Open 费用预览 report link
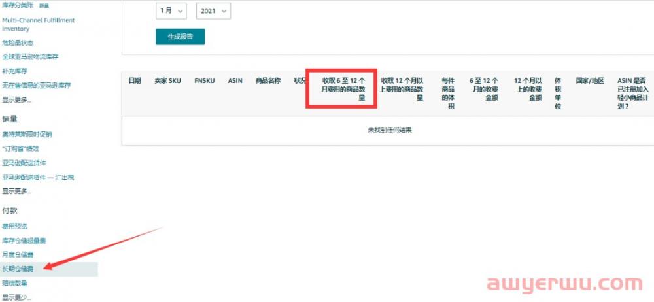The width and height of the screenshot is (654, 302). [x=14, y=226]
